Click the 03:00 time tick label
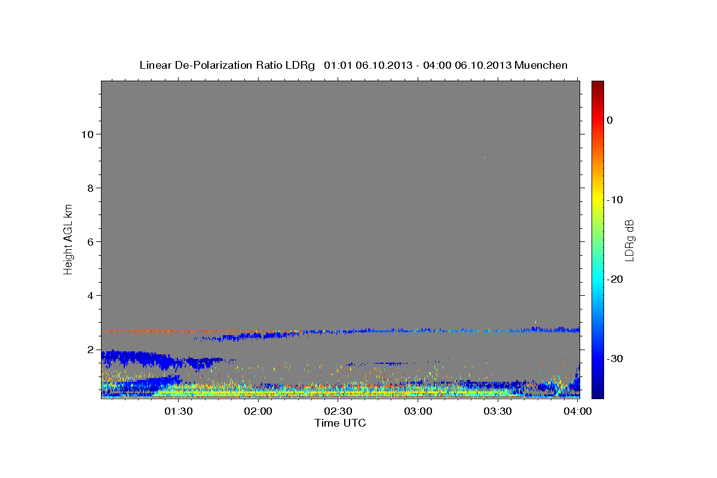 (x=418, y=411)
